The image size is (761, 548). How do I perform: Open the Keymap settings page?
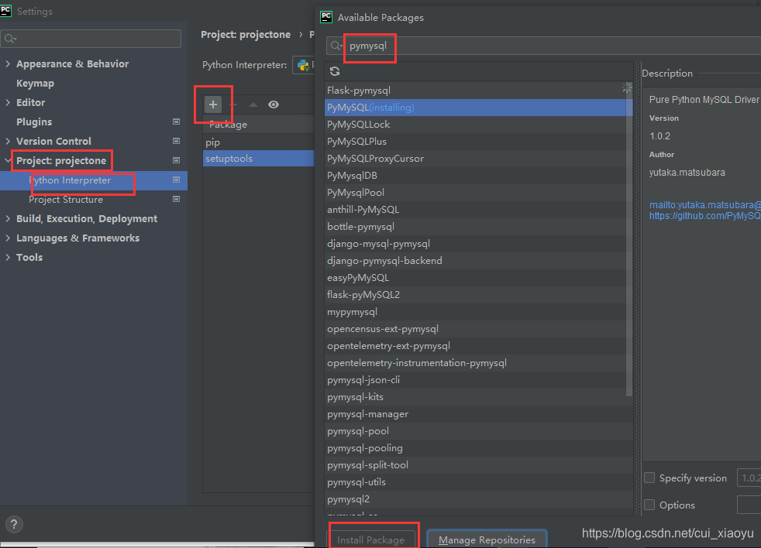[35, 84]
